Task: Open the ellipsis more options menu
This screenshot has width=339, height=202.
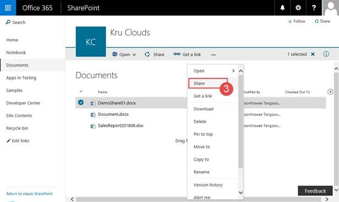Action: click(x=213, y=55)
